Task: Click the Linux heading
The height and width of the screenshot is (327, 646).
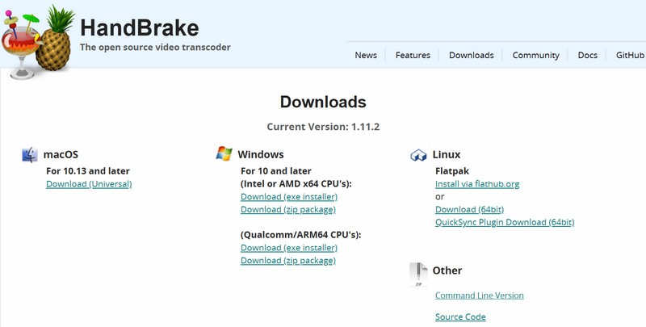Action: [447, 154]
